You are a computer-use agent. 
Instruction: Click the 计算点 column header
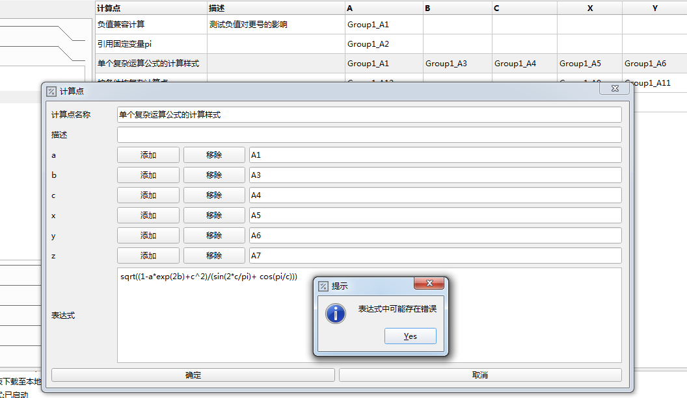pyautogui.click(x=150, y=8)
